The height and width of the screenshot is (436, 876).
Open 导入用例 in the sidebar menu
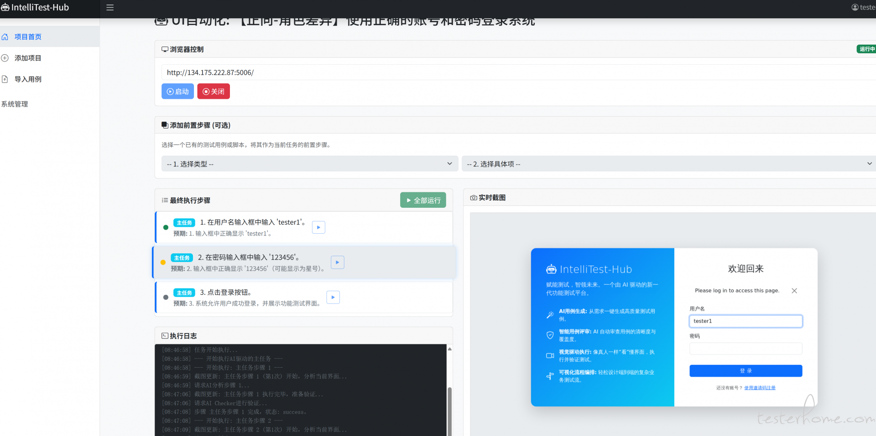(28, 79)
